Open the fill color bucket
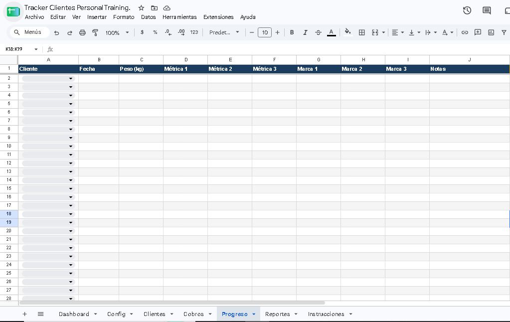This screenshot has width=510, height=322. [x=347, y=32]
